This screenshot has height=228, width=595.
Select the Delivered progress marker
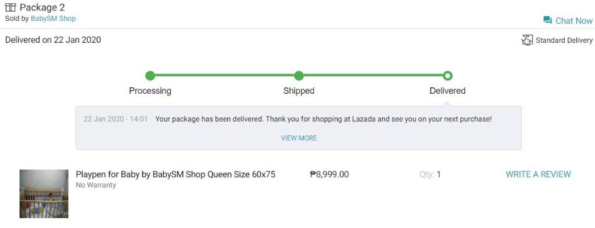click(447, 76)
